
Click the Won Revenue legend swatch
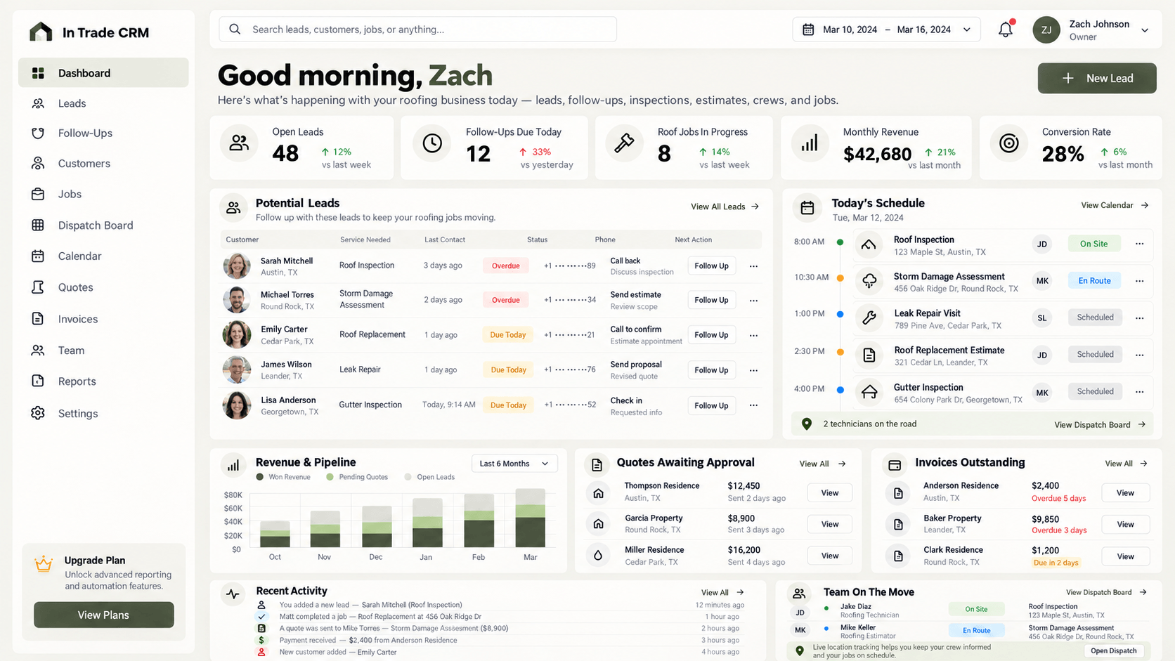tap(260, 477)
